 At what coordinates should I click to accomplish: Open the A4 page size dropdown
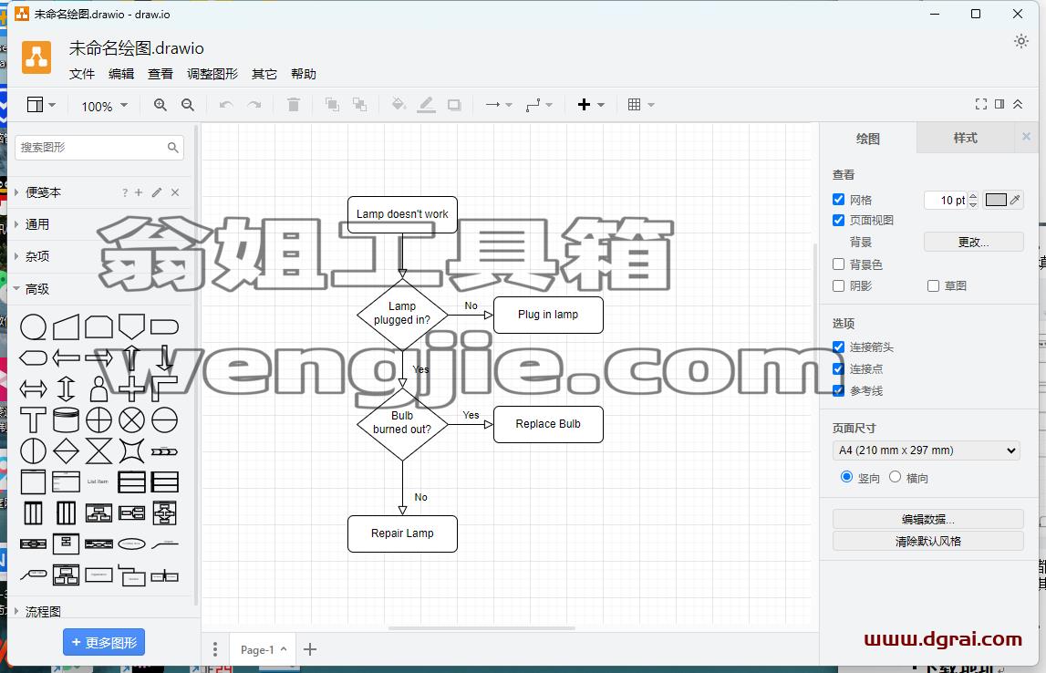[926, 450]
